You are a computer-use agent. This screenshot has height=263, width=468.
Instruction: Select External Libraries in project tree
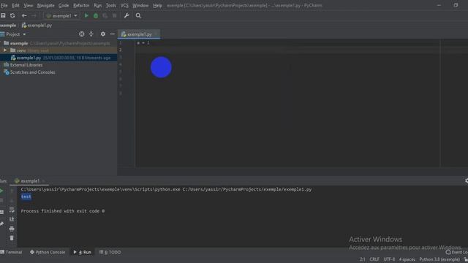click(26, 65)
